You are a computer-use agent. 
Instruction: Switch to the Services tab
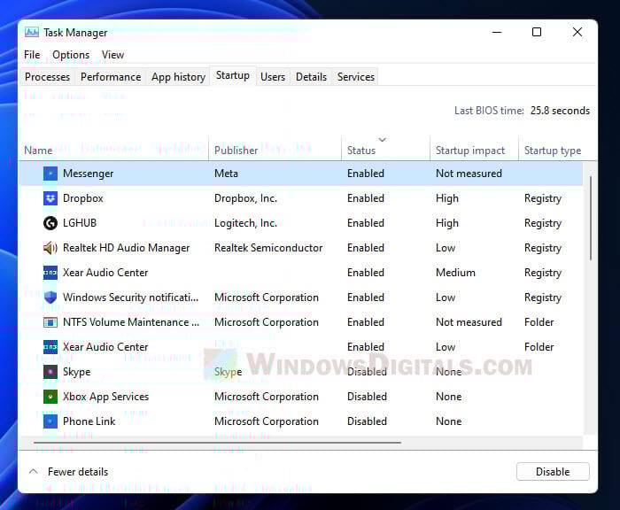click(356, 77)
